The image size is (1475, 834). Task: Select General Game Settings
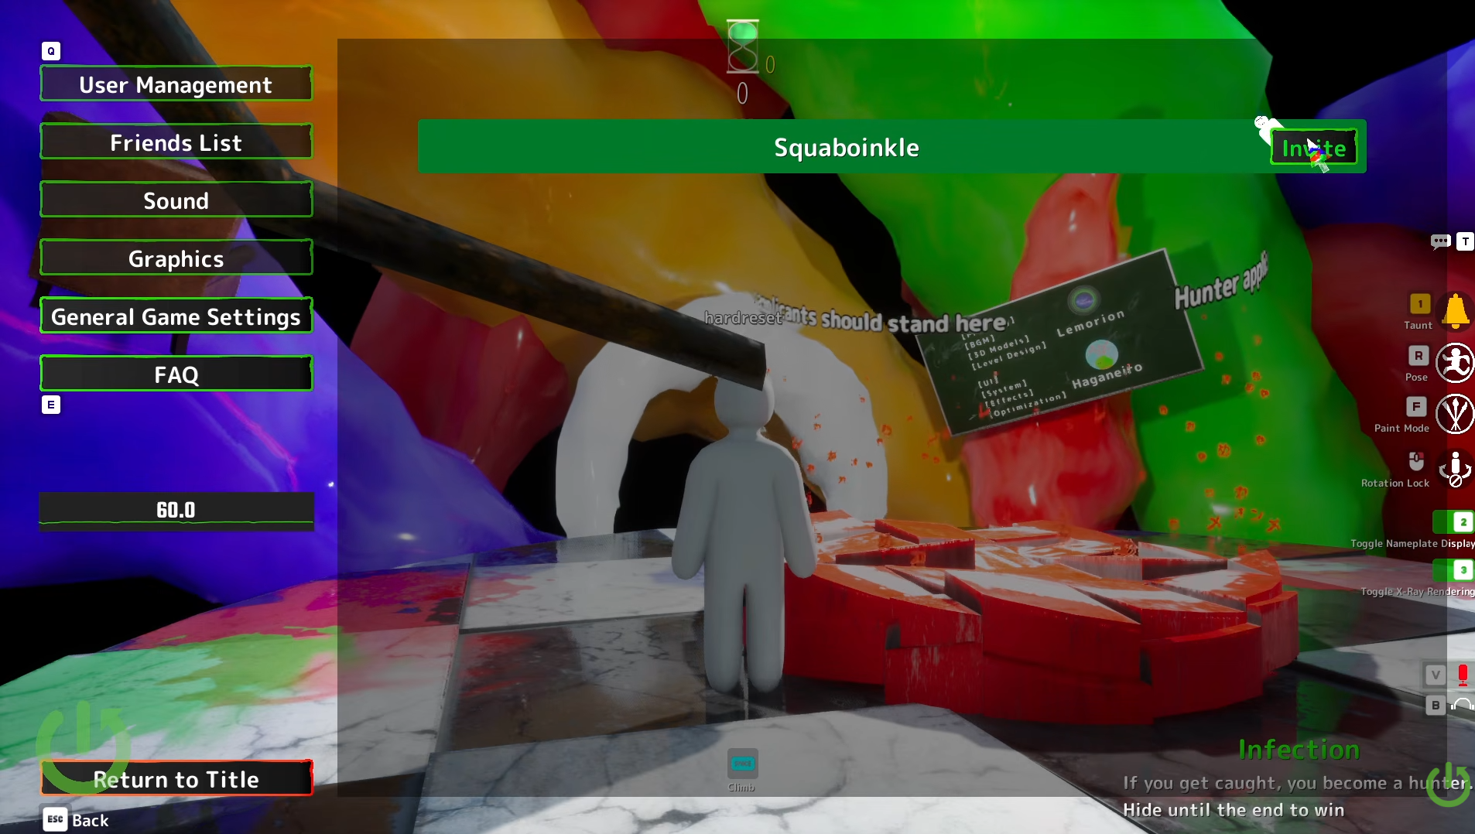[176, 316]
